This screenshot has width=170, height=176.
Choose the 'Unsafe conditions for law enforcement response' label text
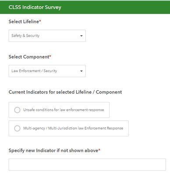(64, 110)
